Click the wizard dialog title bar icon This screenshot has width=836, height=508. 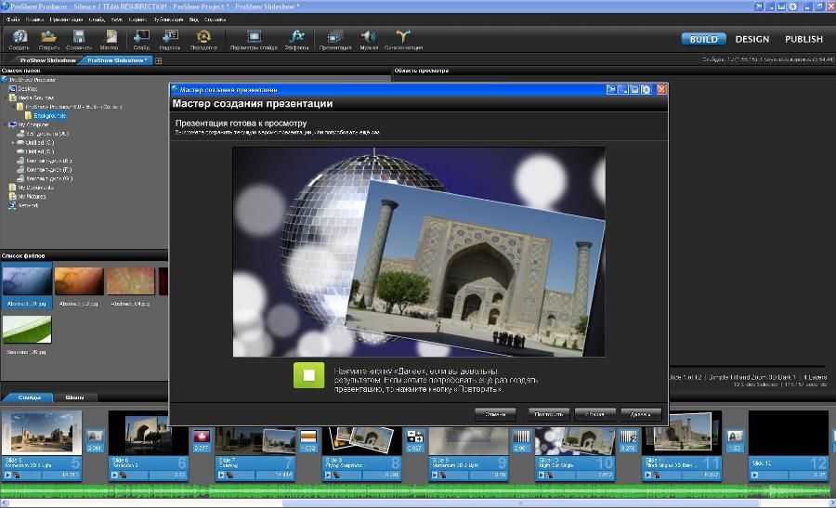(x=175, y=89)
